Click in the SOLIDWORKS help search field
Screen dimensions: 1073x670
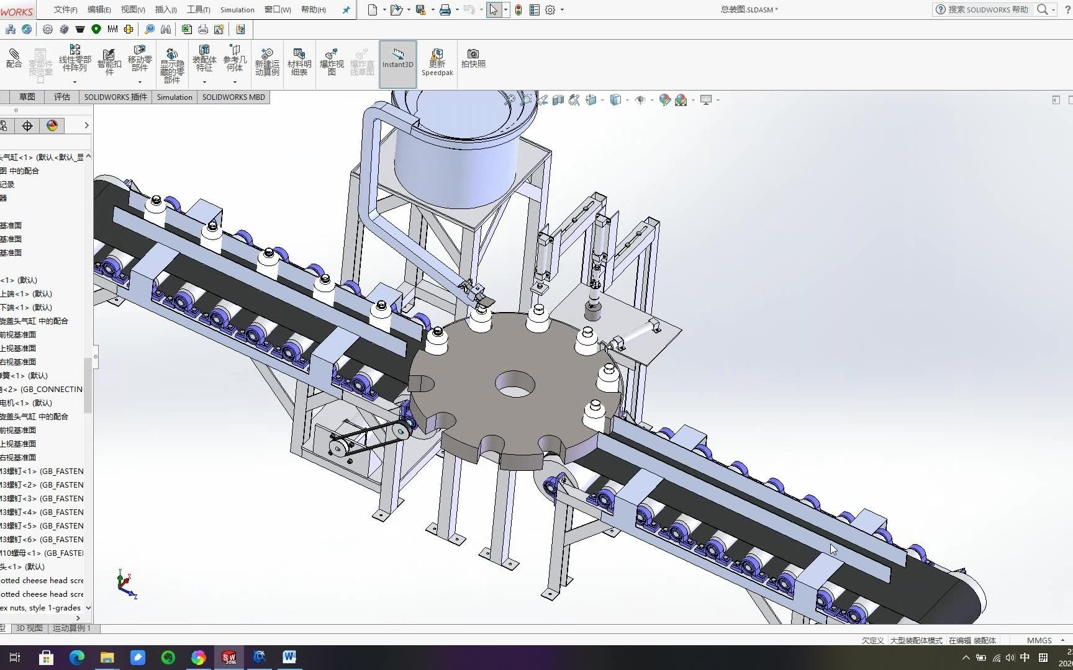tap(987, 10)
